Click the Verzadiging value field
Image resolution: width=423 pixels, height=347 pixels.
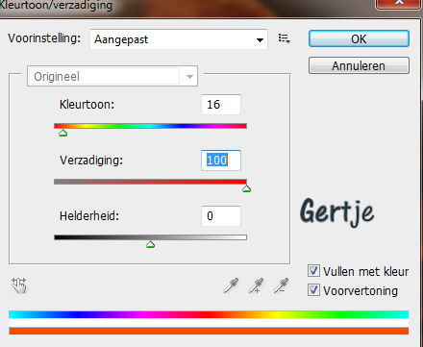(x=221, y=161)
